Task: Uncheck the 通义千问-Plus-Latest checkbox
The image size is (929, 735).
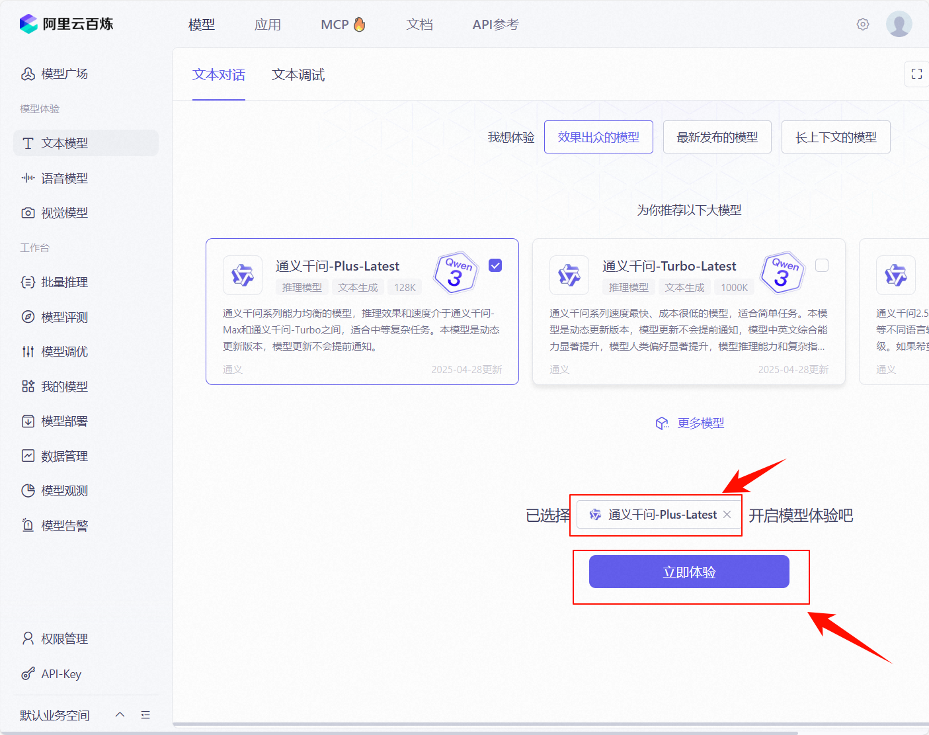Action: [x=495, y=265]
